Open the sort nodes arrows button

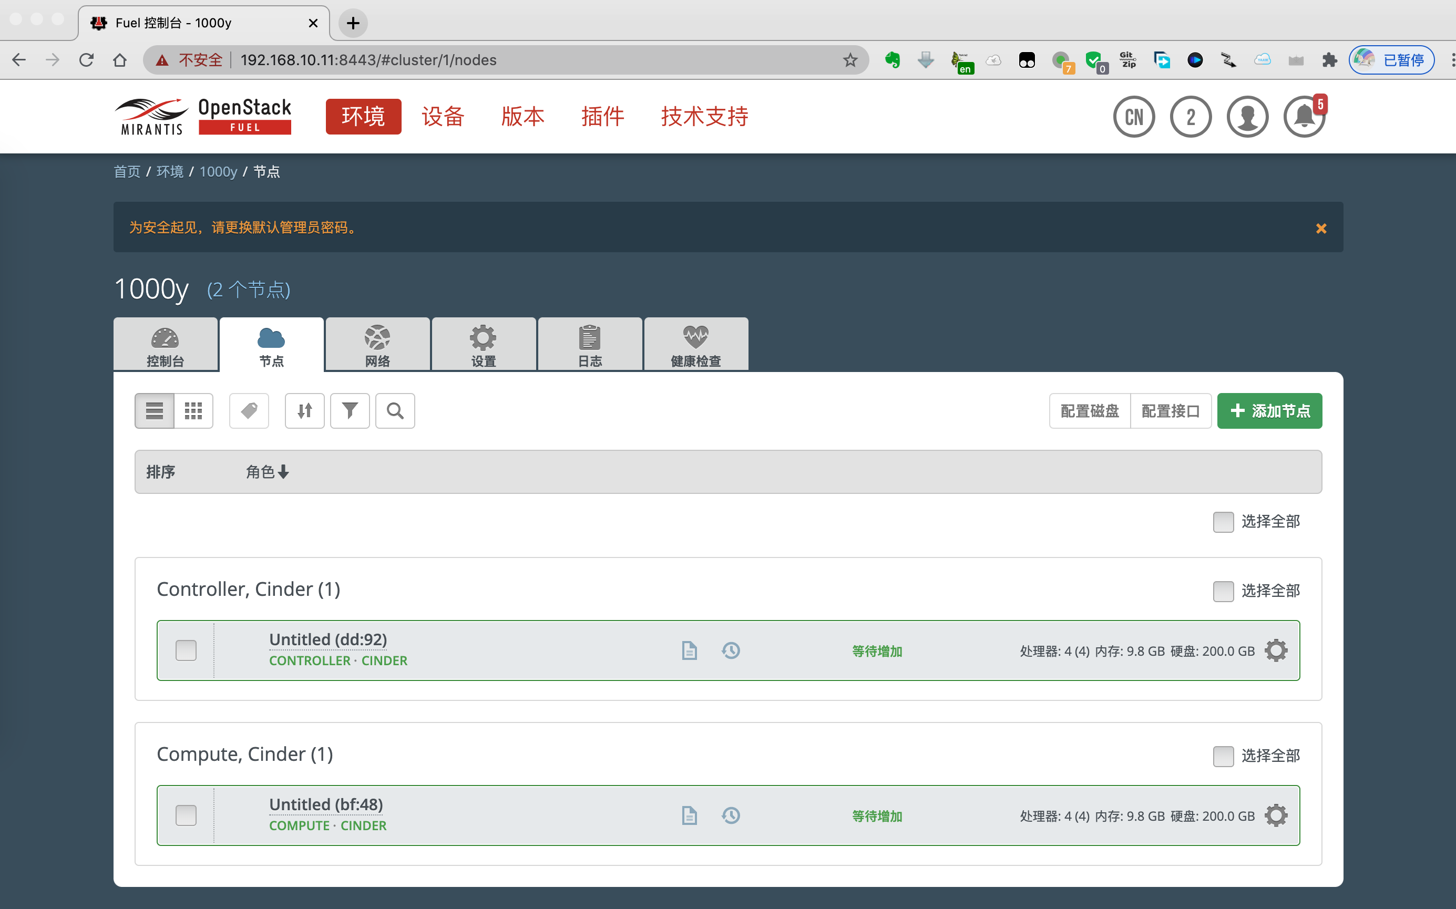[x=305, y=411]
